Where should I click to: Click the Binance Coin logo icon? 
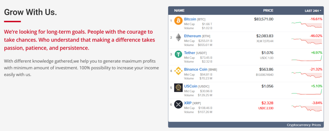[x=178, y=71]
